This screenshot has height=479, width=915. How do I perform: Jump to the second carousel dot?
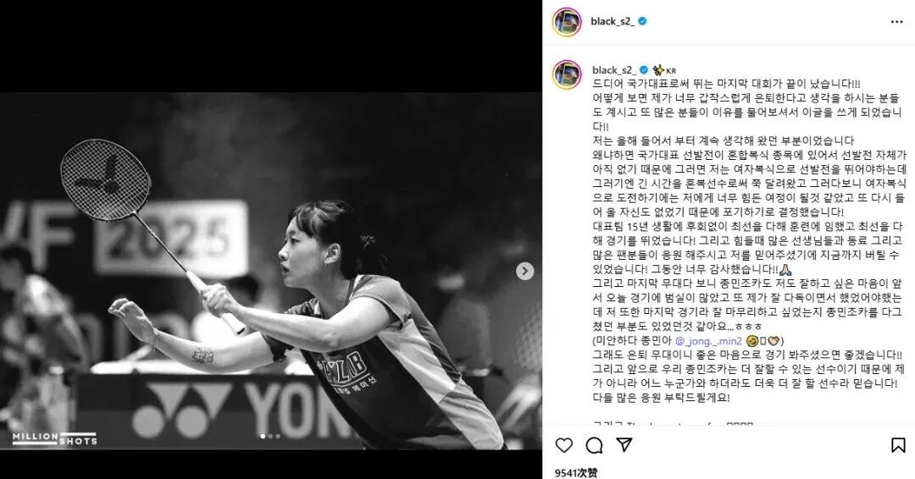click(x=270, y=436)
